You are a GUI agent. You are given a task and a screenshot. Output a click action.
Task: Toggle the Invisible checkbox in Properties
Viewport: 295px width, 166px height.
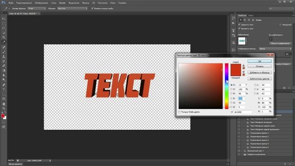click(280, 24)
